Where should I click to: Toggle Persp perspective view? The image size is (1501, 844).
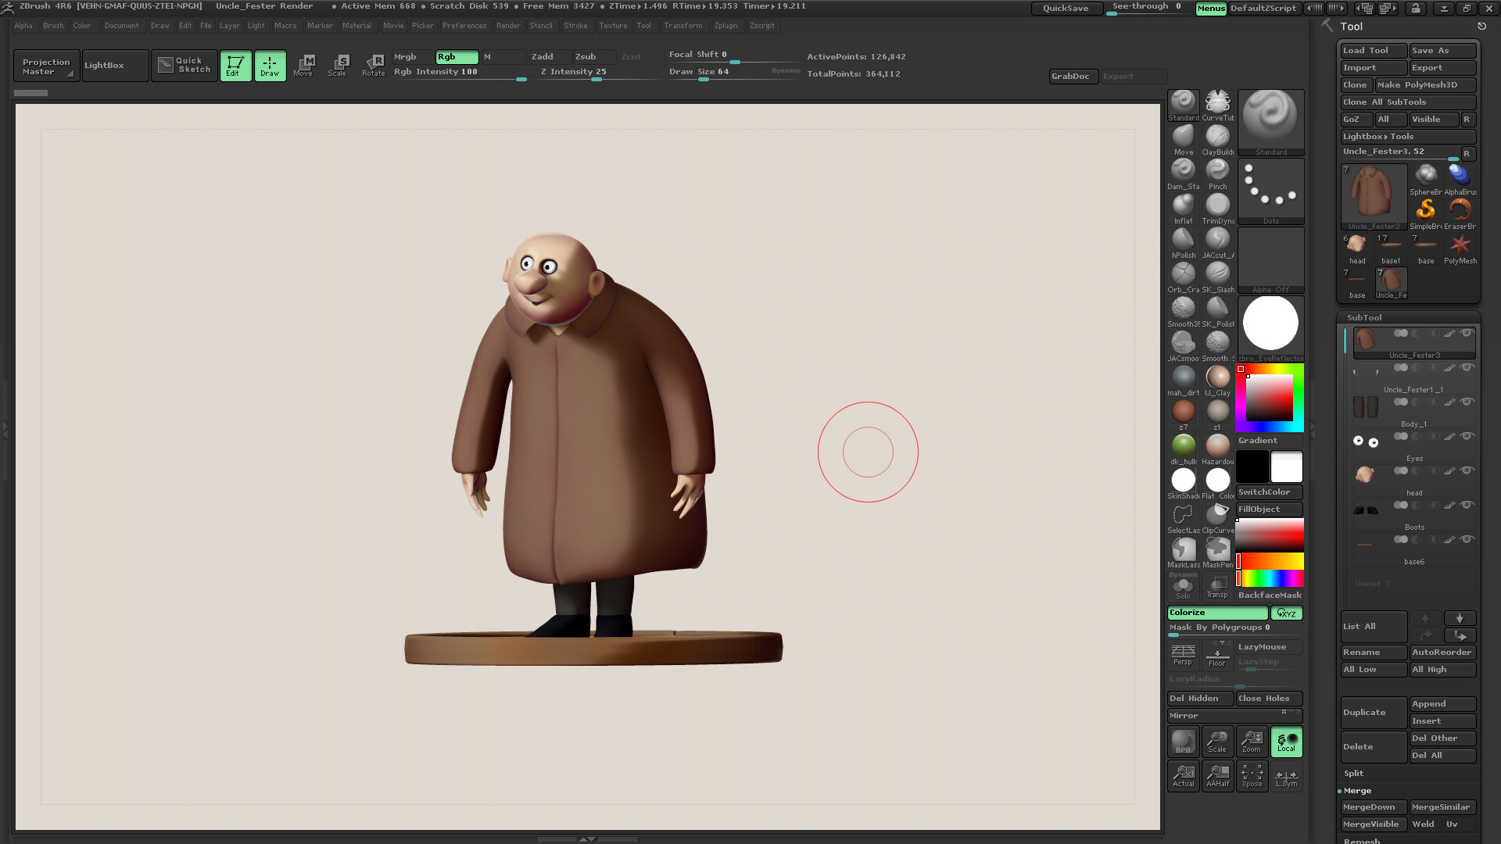(x=1183, y=655)
